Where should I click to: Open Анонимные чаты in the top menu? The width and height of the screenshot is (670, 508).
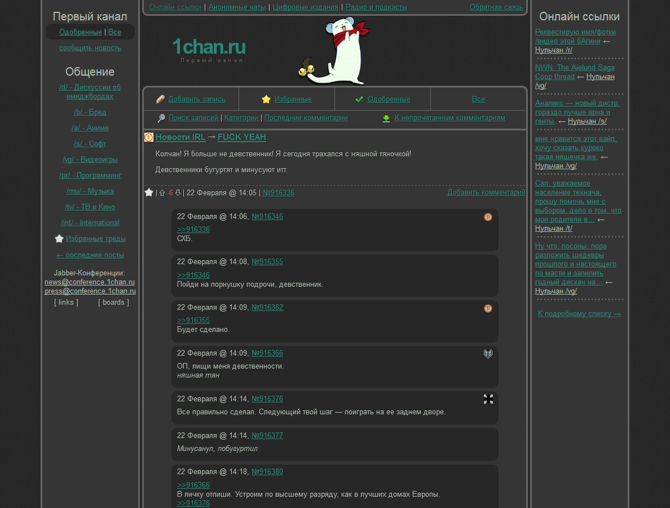tap(237, 7)
